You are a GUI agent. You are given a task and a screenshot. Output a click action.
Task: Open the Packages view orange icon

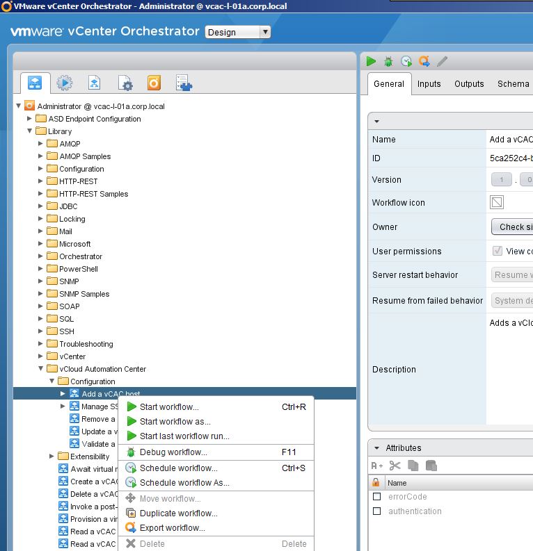[154, 83]
